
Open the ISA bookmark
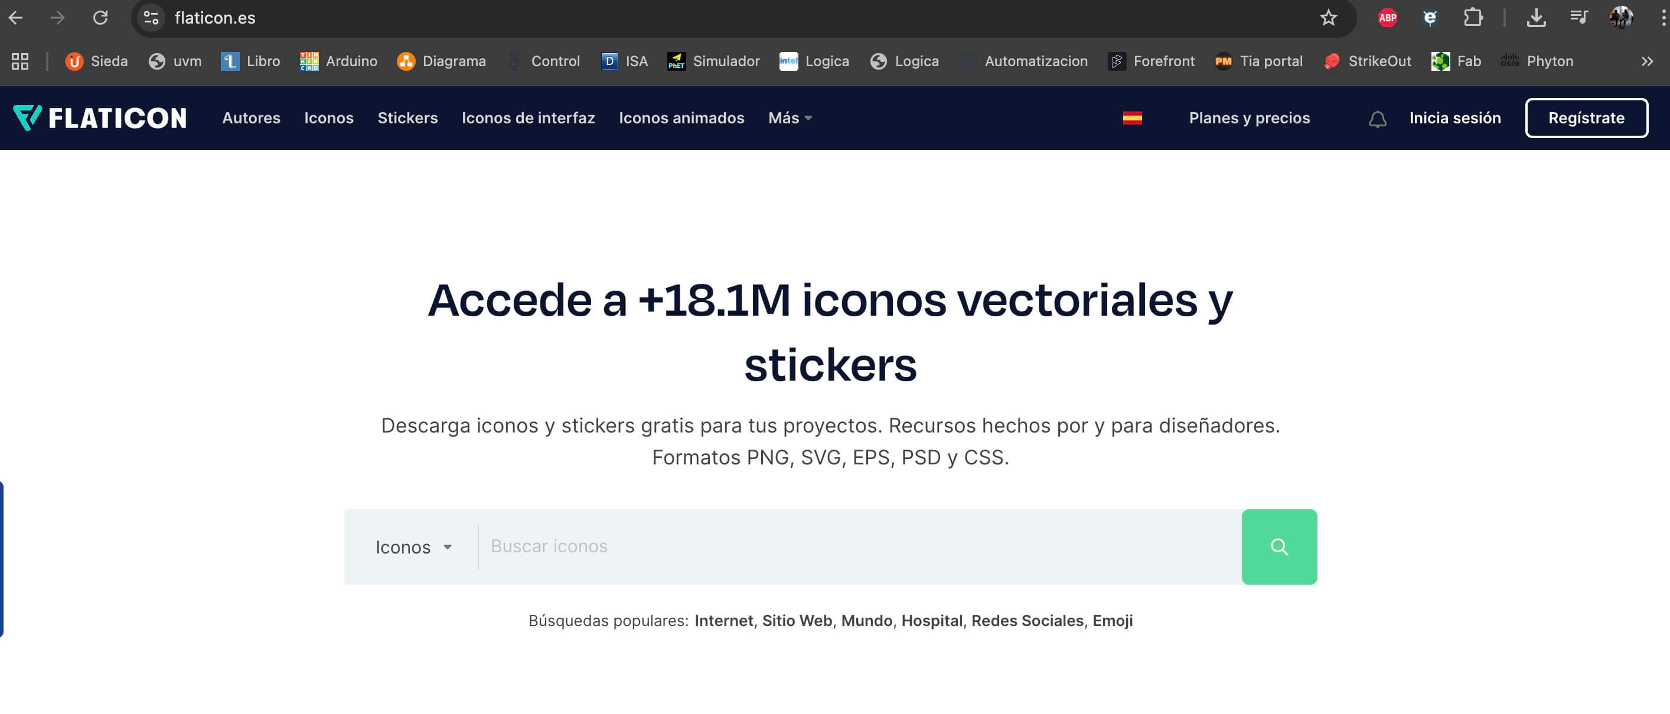click(x=624, y=61)
